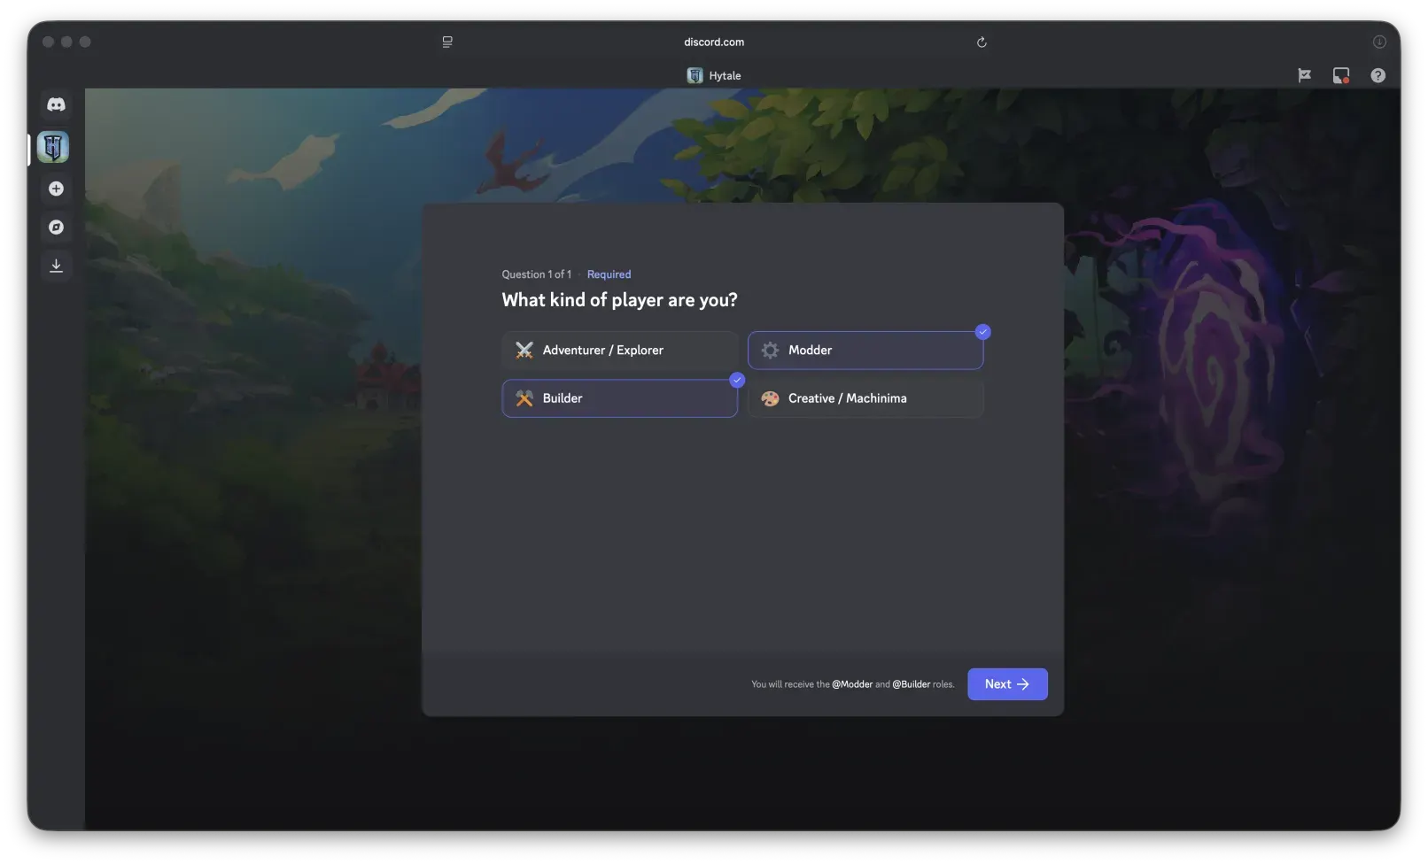
Task: Click the discord.com address bar
Action: (x=713, y=42)
